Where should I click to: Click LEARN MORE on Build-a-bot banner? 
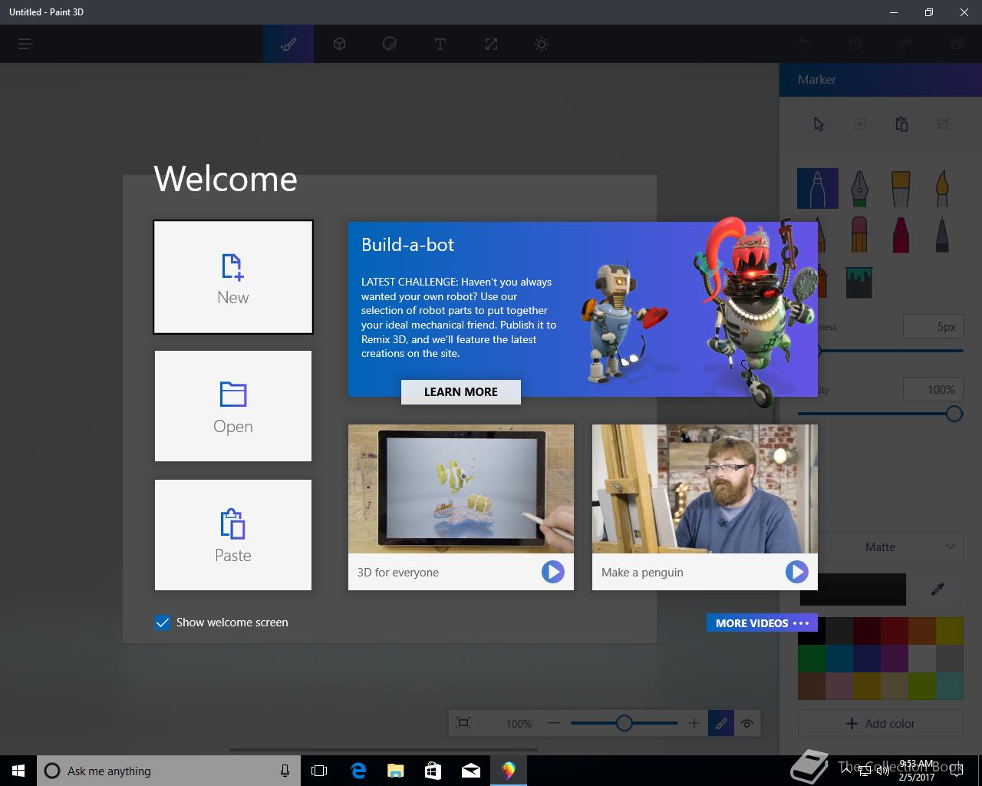pyautogui.click(x=461, y=391)
